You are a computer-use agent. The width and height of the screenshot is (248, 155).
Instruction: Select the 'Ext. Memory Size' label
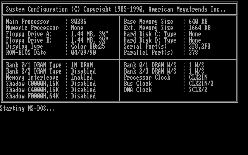pos(148,28)
